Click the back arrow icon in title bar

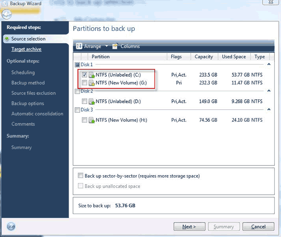[6, 14]
